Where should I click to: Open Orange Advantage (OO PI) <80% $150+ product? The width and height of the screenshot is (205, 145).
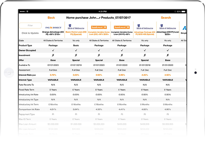point(53,33)
